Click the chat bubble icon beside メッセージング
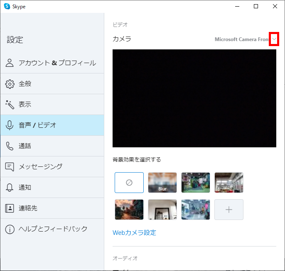 [x=10, y=167]
